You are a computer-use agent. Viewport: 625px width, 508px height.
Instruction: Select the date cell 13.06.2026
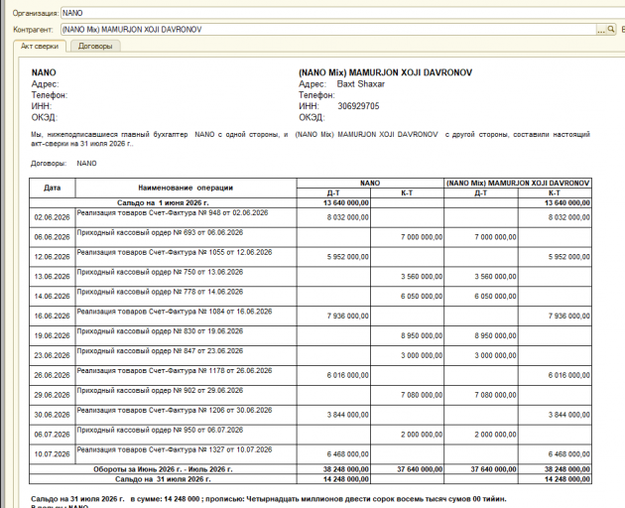click(53, 277)
